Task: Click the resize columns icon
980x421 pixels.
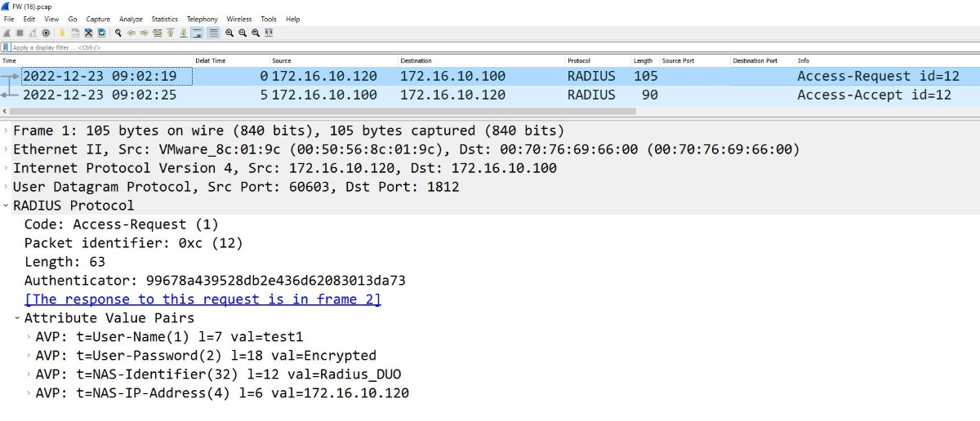Action: [x=269, y=33]
